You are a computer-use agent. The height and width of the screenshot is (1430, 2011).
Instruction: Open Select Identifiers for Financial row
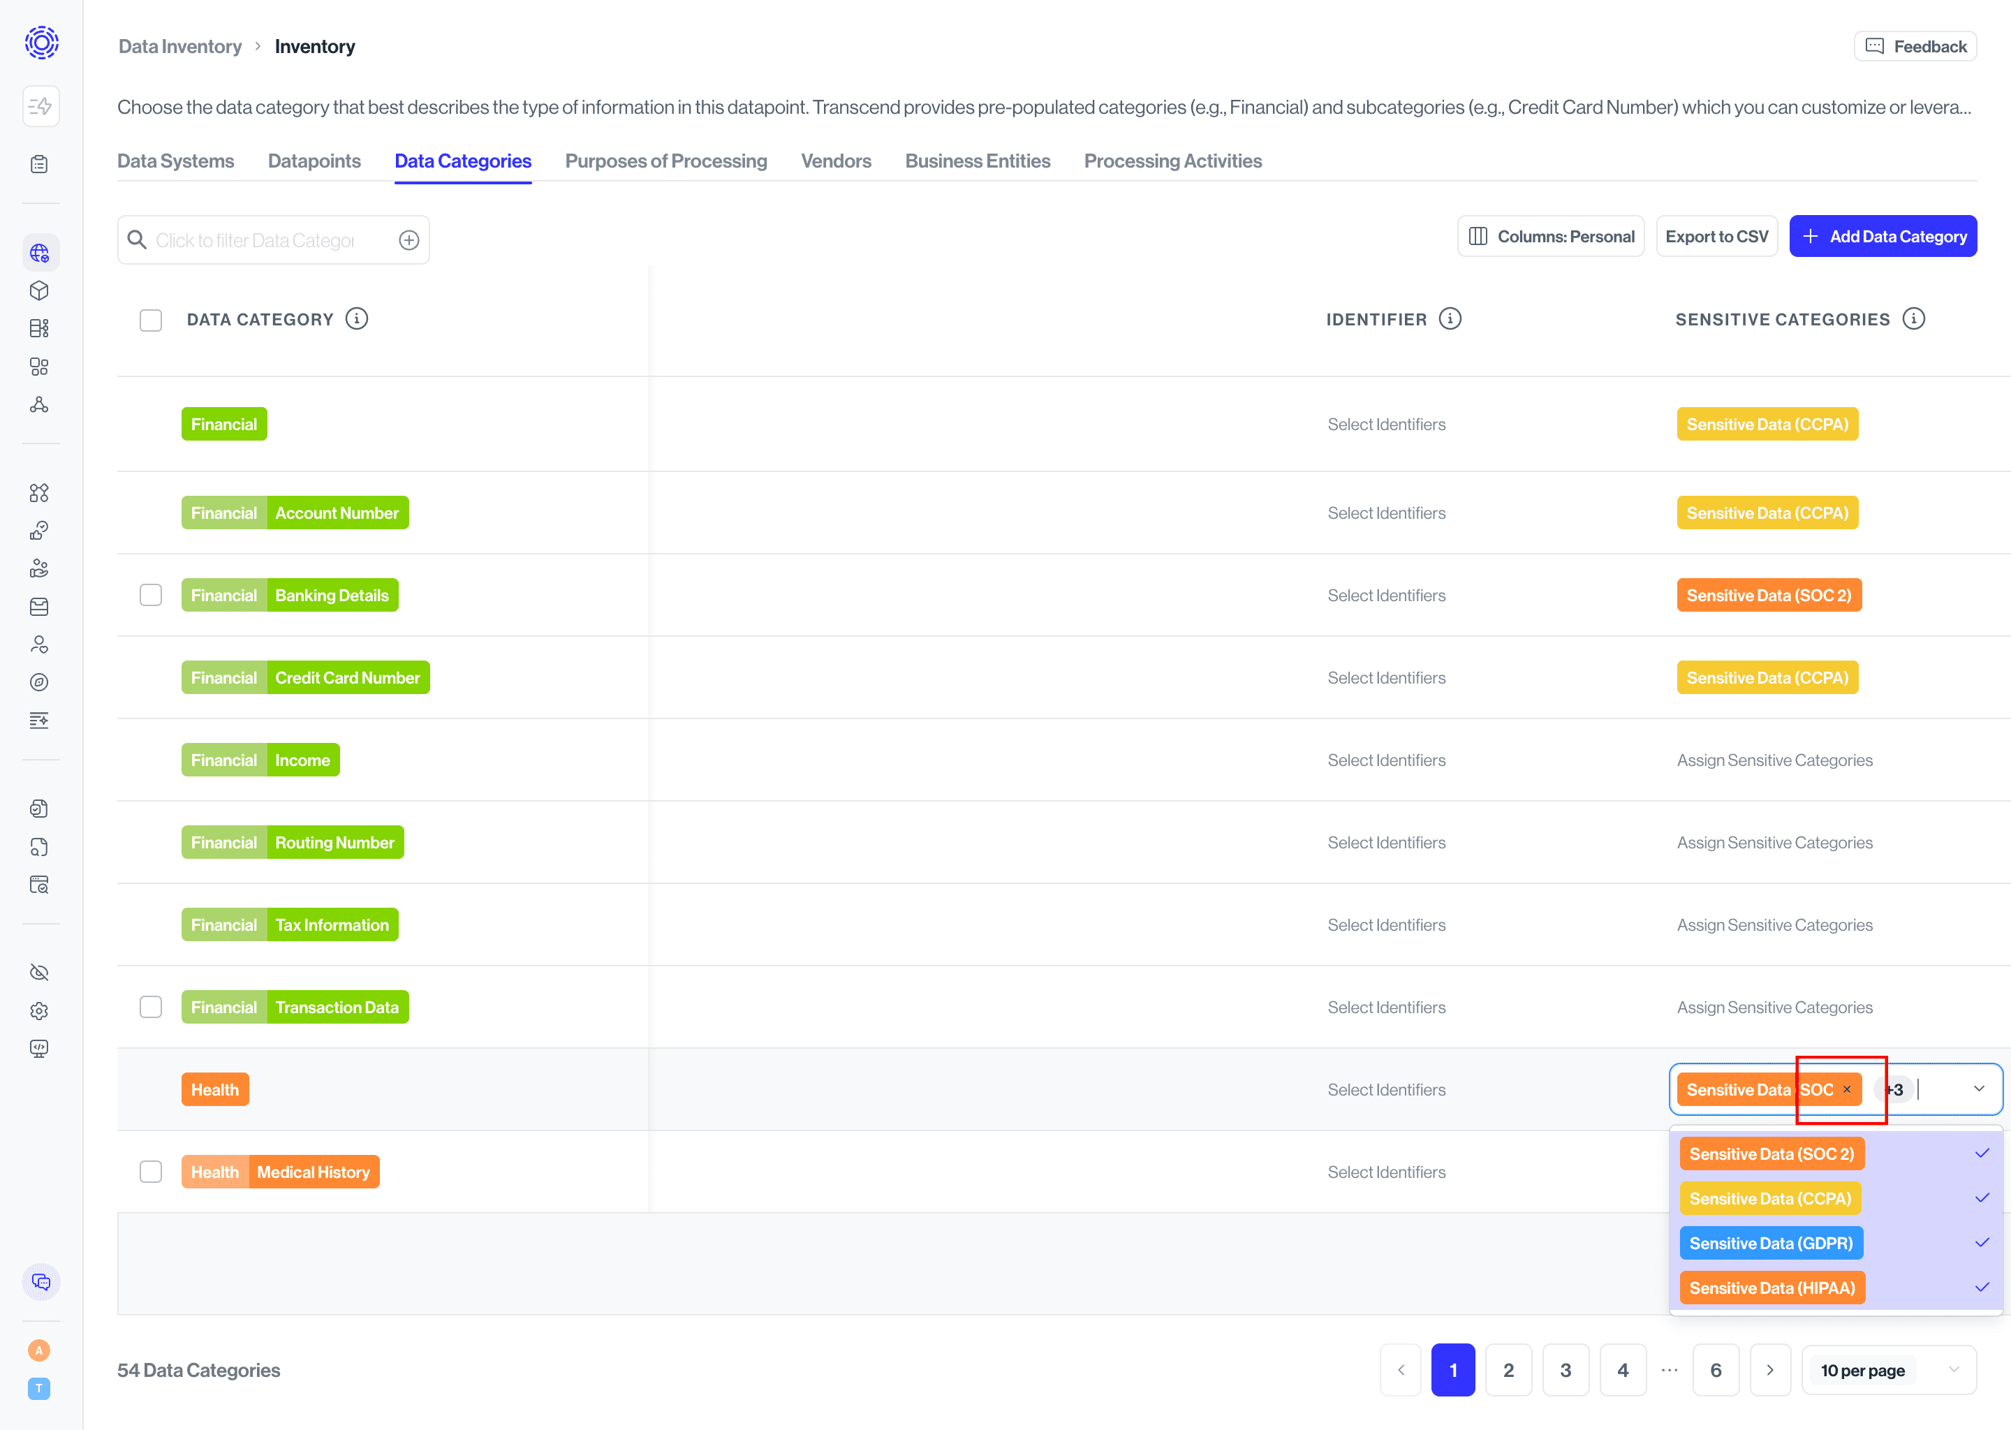pos(1387,425)
